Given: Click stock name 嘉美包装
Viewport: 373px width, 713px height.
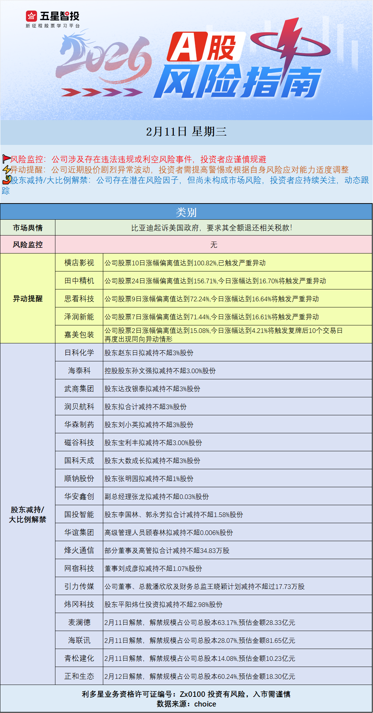Looking at the screenshot, I should (x=79, y=335).
